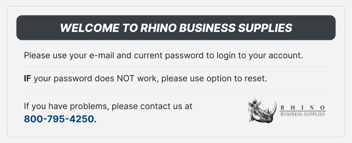Click the Welcome to Rhino Business Supplies banner
352x143 pixels.
pyautogui.click(x=176, y=27)
